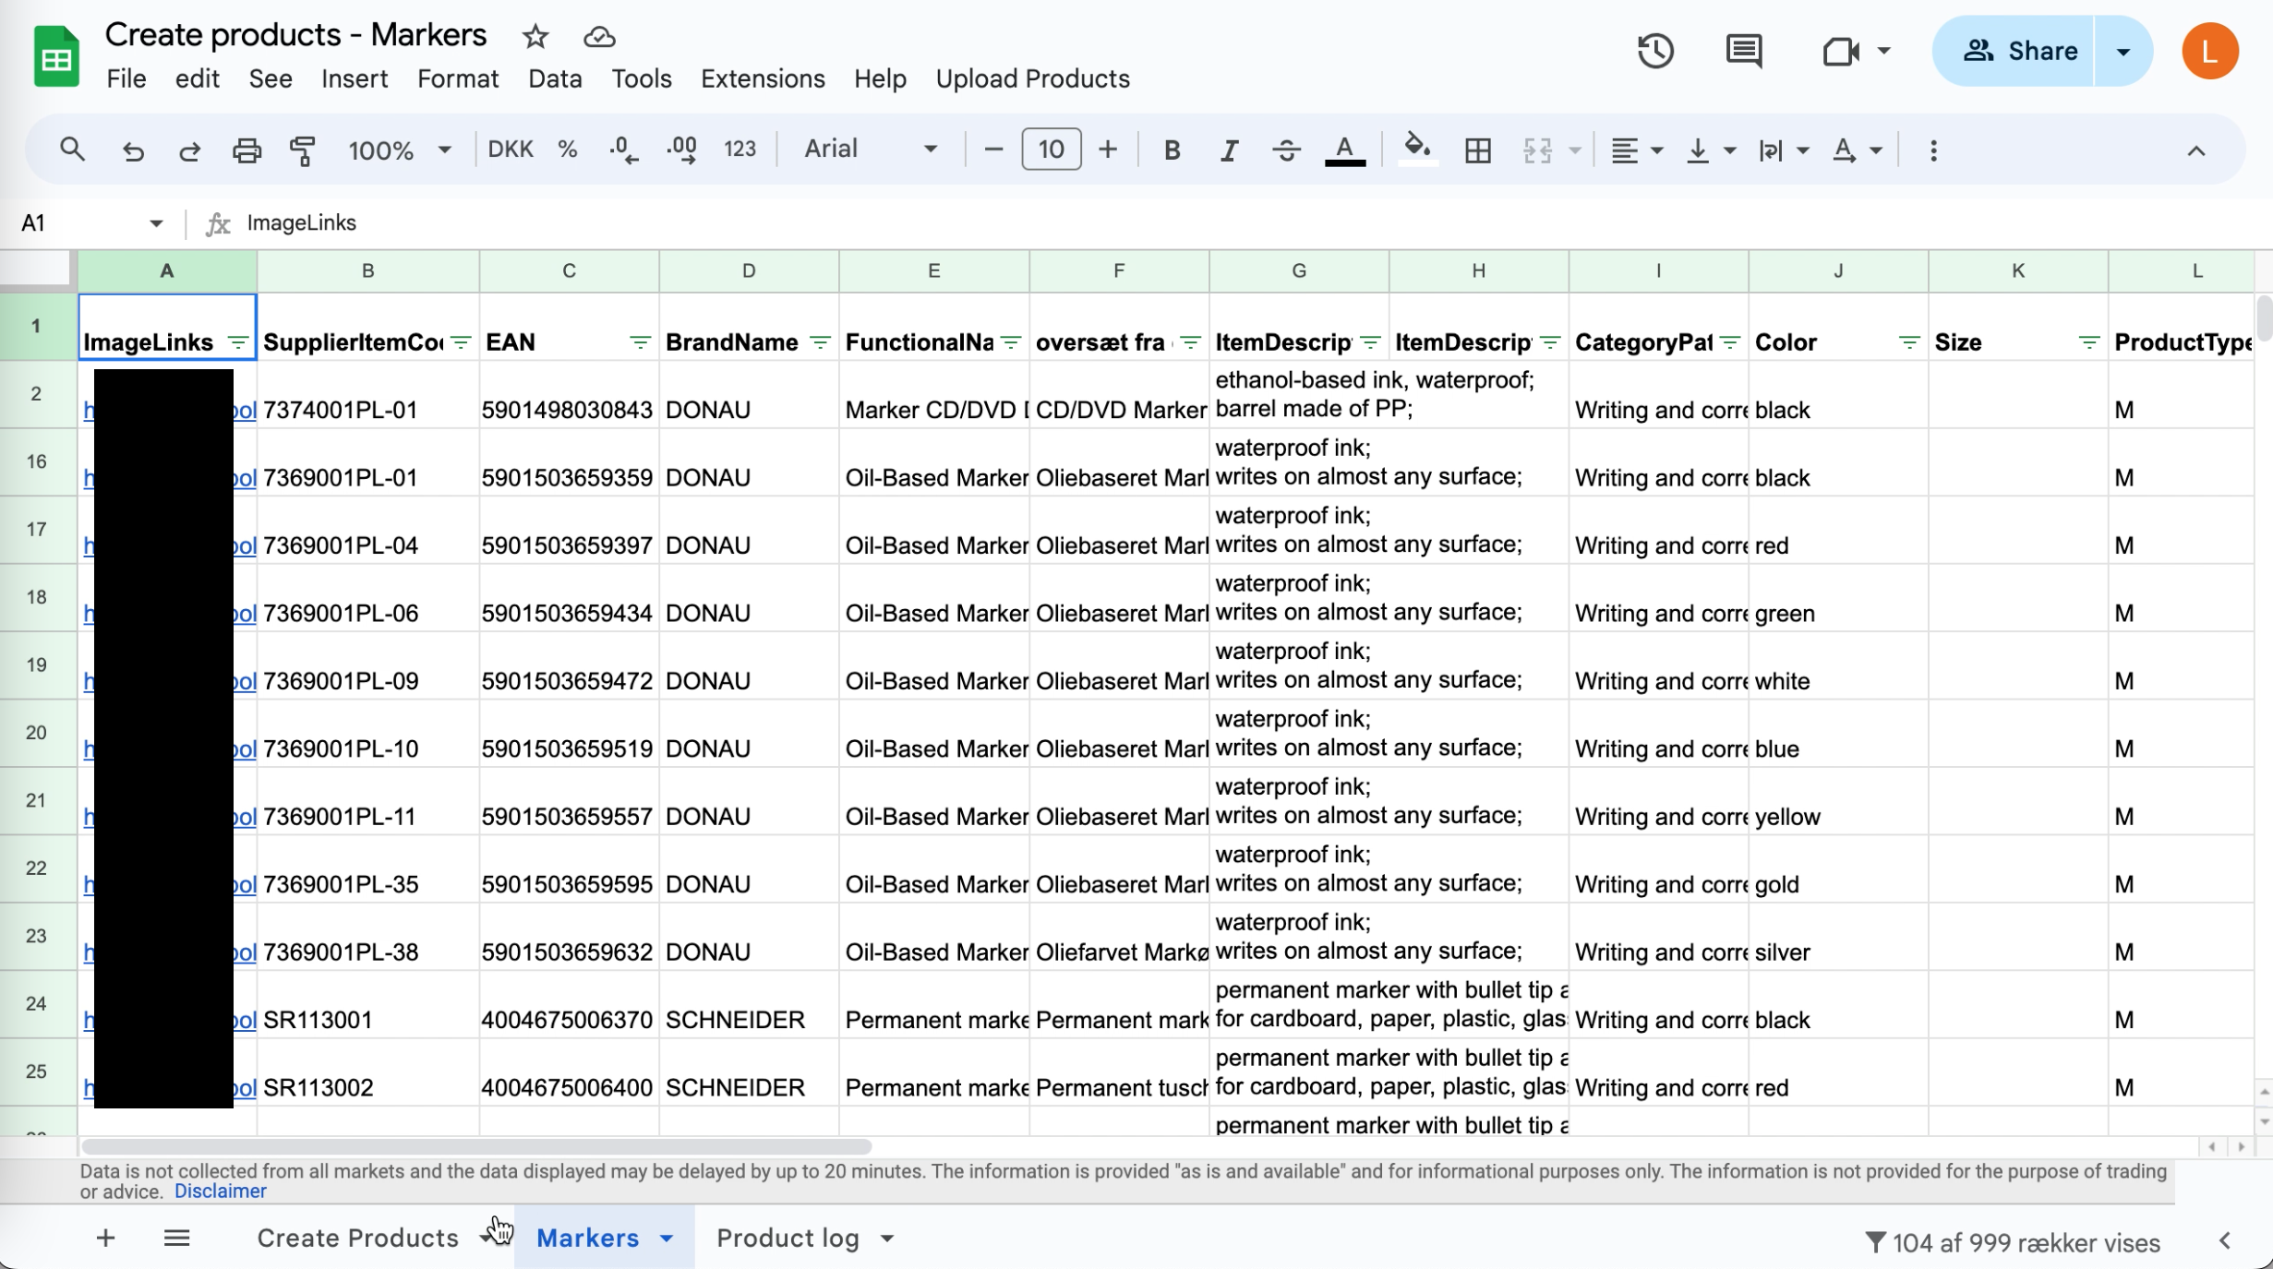
Task: Expand the Arial font dropdown
Action: [x=870, y=150]
